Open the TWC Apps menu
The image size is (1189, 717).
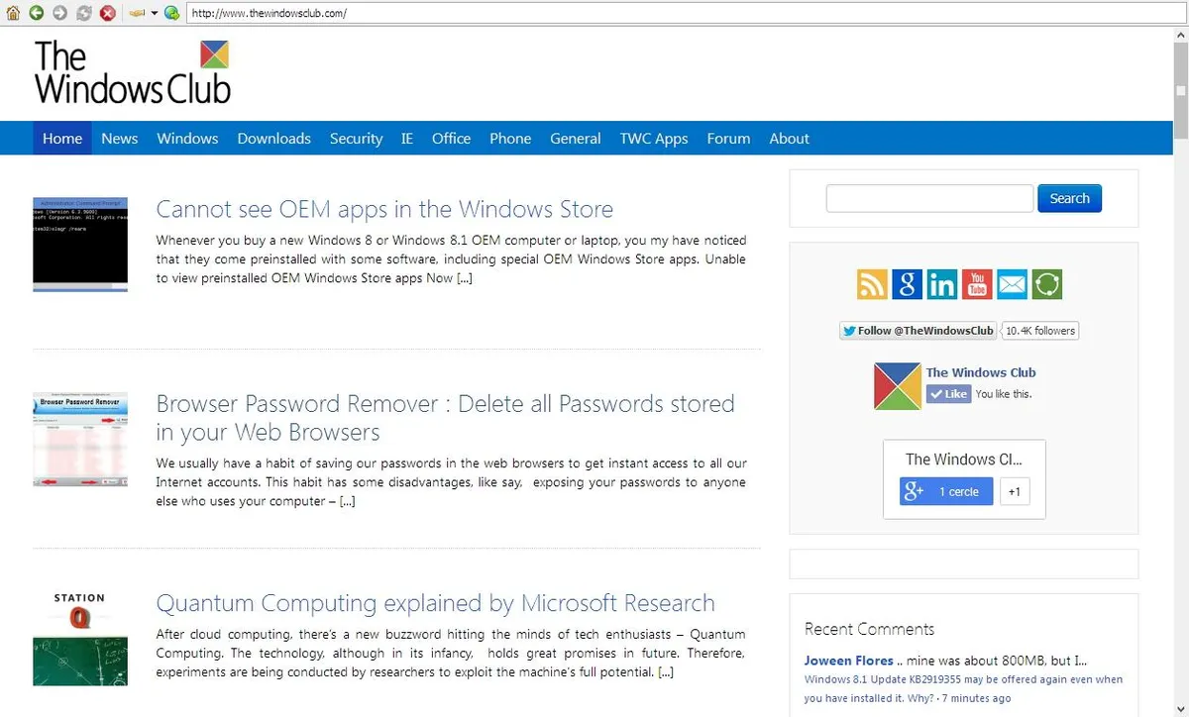[x=654, y=139]
